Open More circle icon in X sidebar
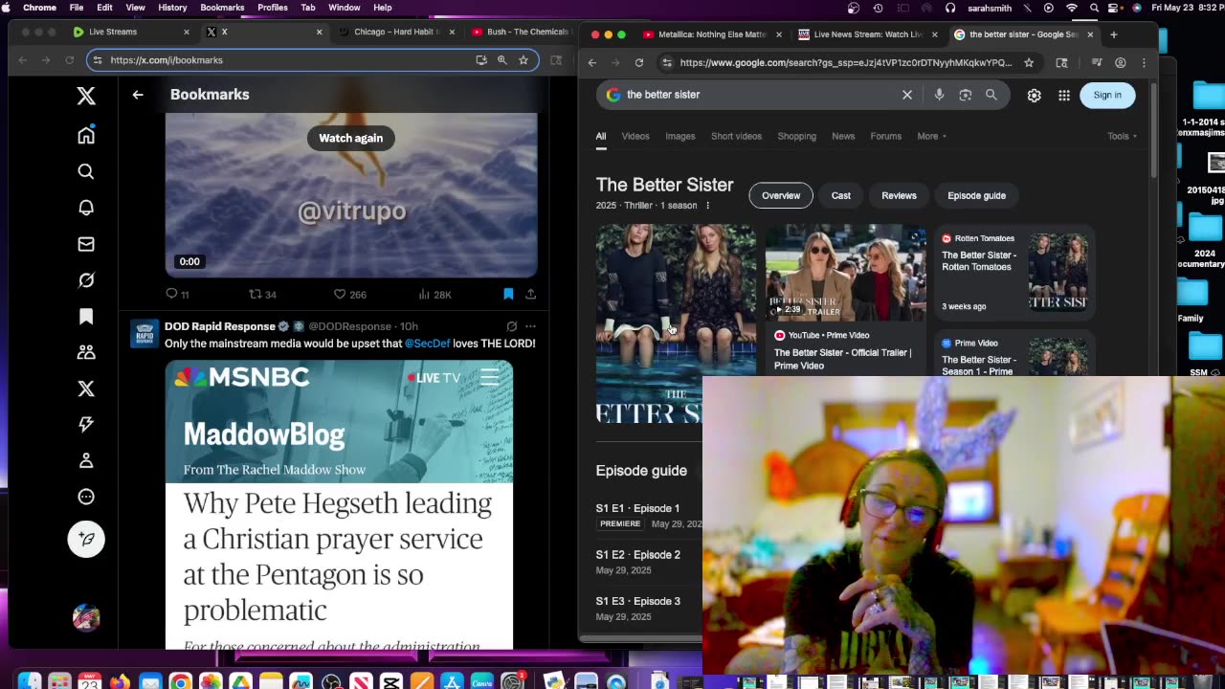 point(86,497)
